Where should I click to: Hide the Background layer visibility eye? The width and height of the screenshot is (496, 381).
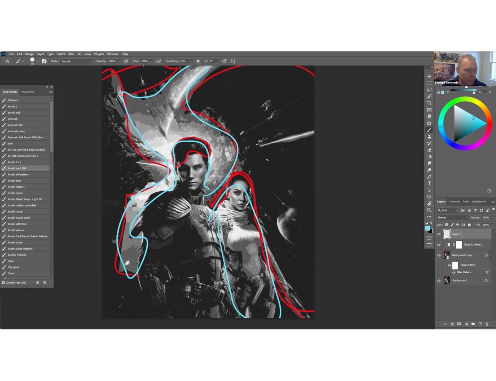tap(439, 280)
